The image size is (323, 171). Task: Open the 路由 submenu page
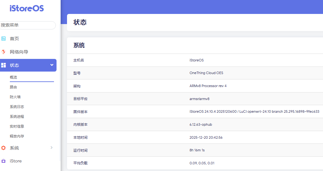[13, 87]
